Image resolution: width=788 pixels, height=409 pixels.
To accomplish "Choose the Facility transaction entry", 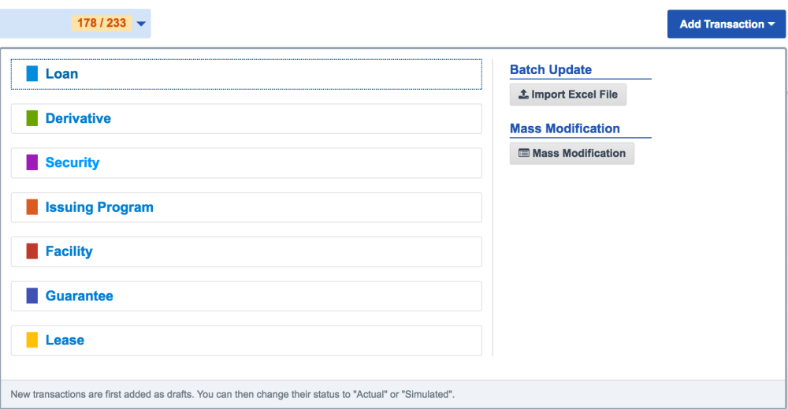I will [246, 251].
